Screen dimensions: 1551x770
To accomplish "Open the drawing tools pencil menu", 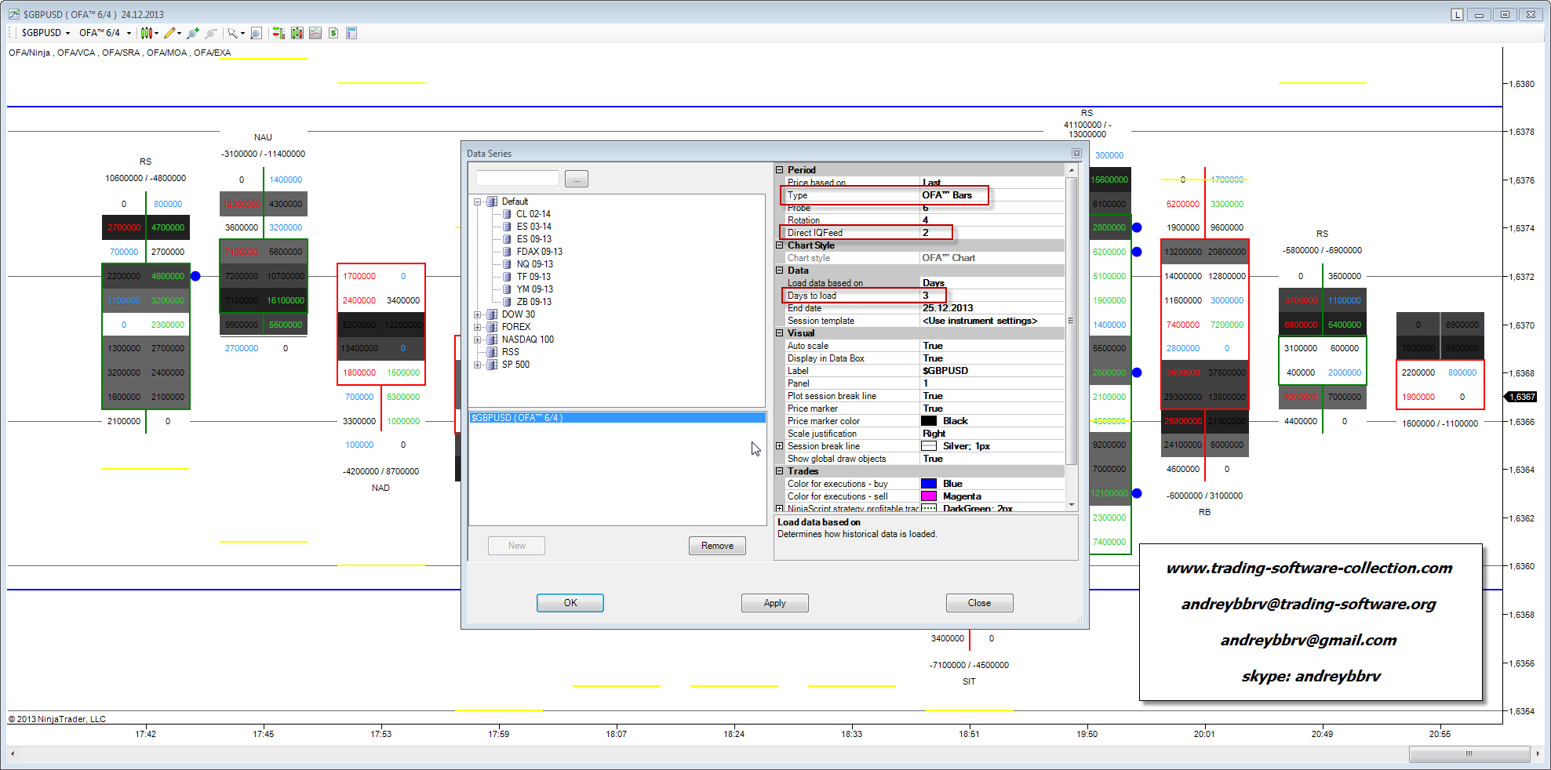I will click(172, 33).
